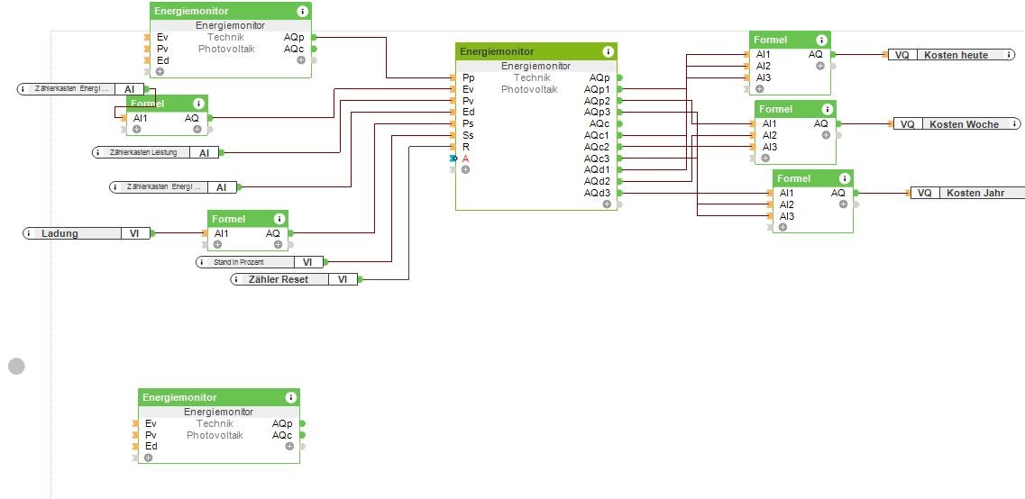Add output plus on the Kosten Jahr Formel block

tap(843, 204)
